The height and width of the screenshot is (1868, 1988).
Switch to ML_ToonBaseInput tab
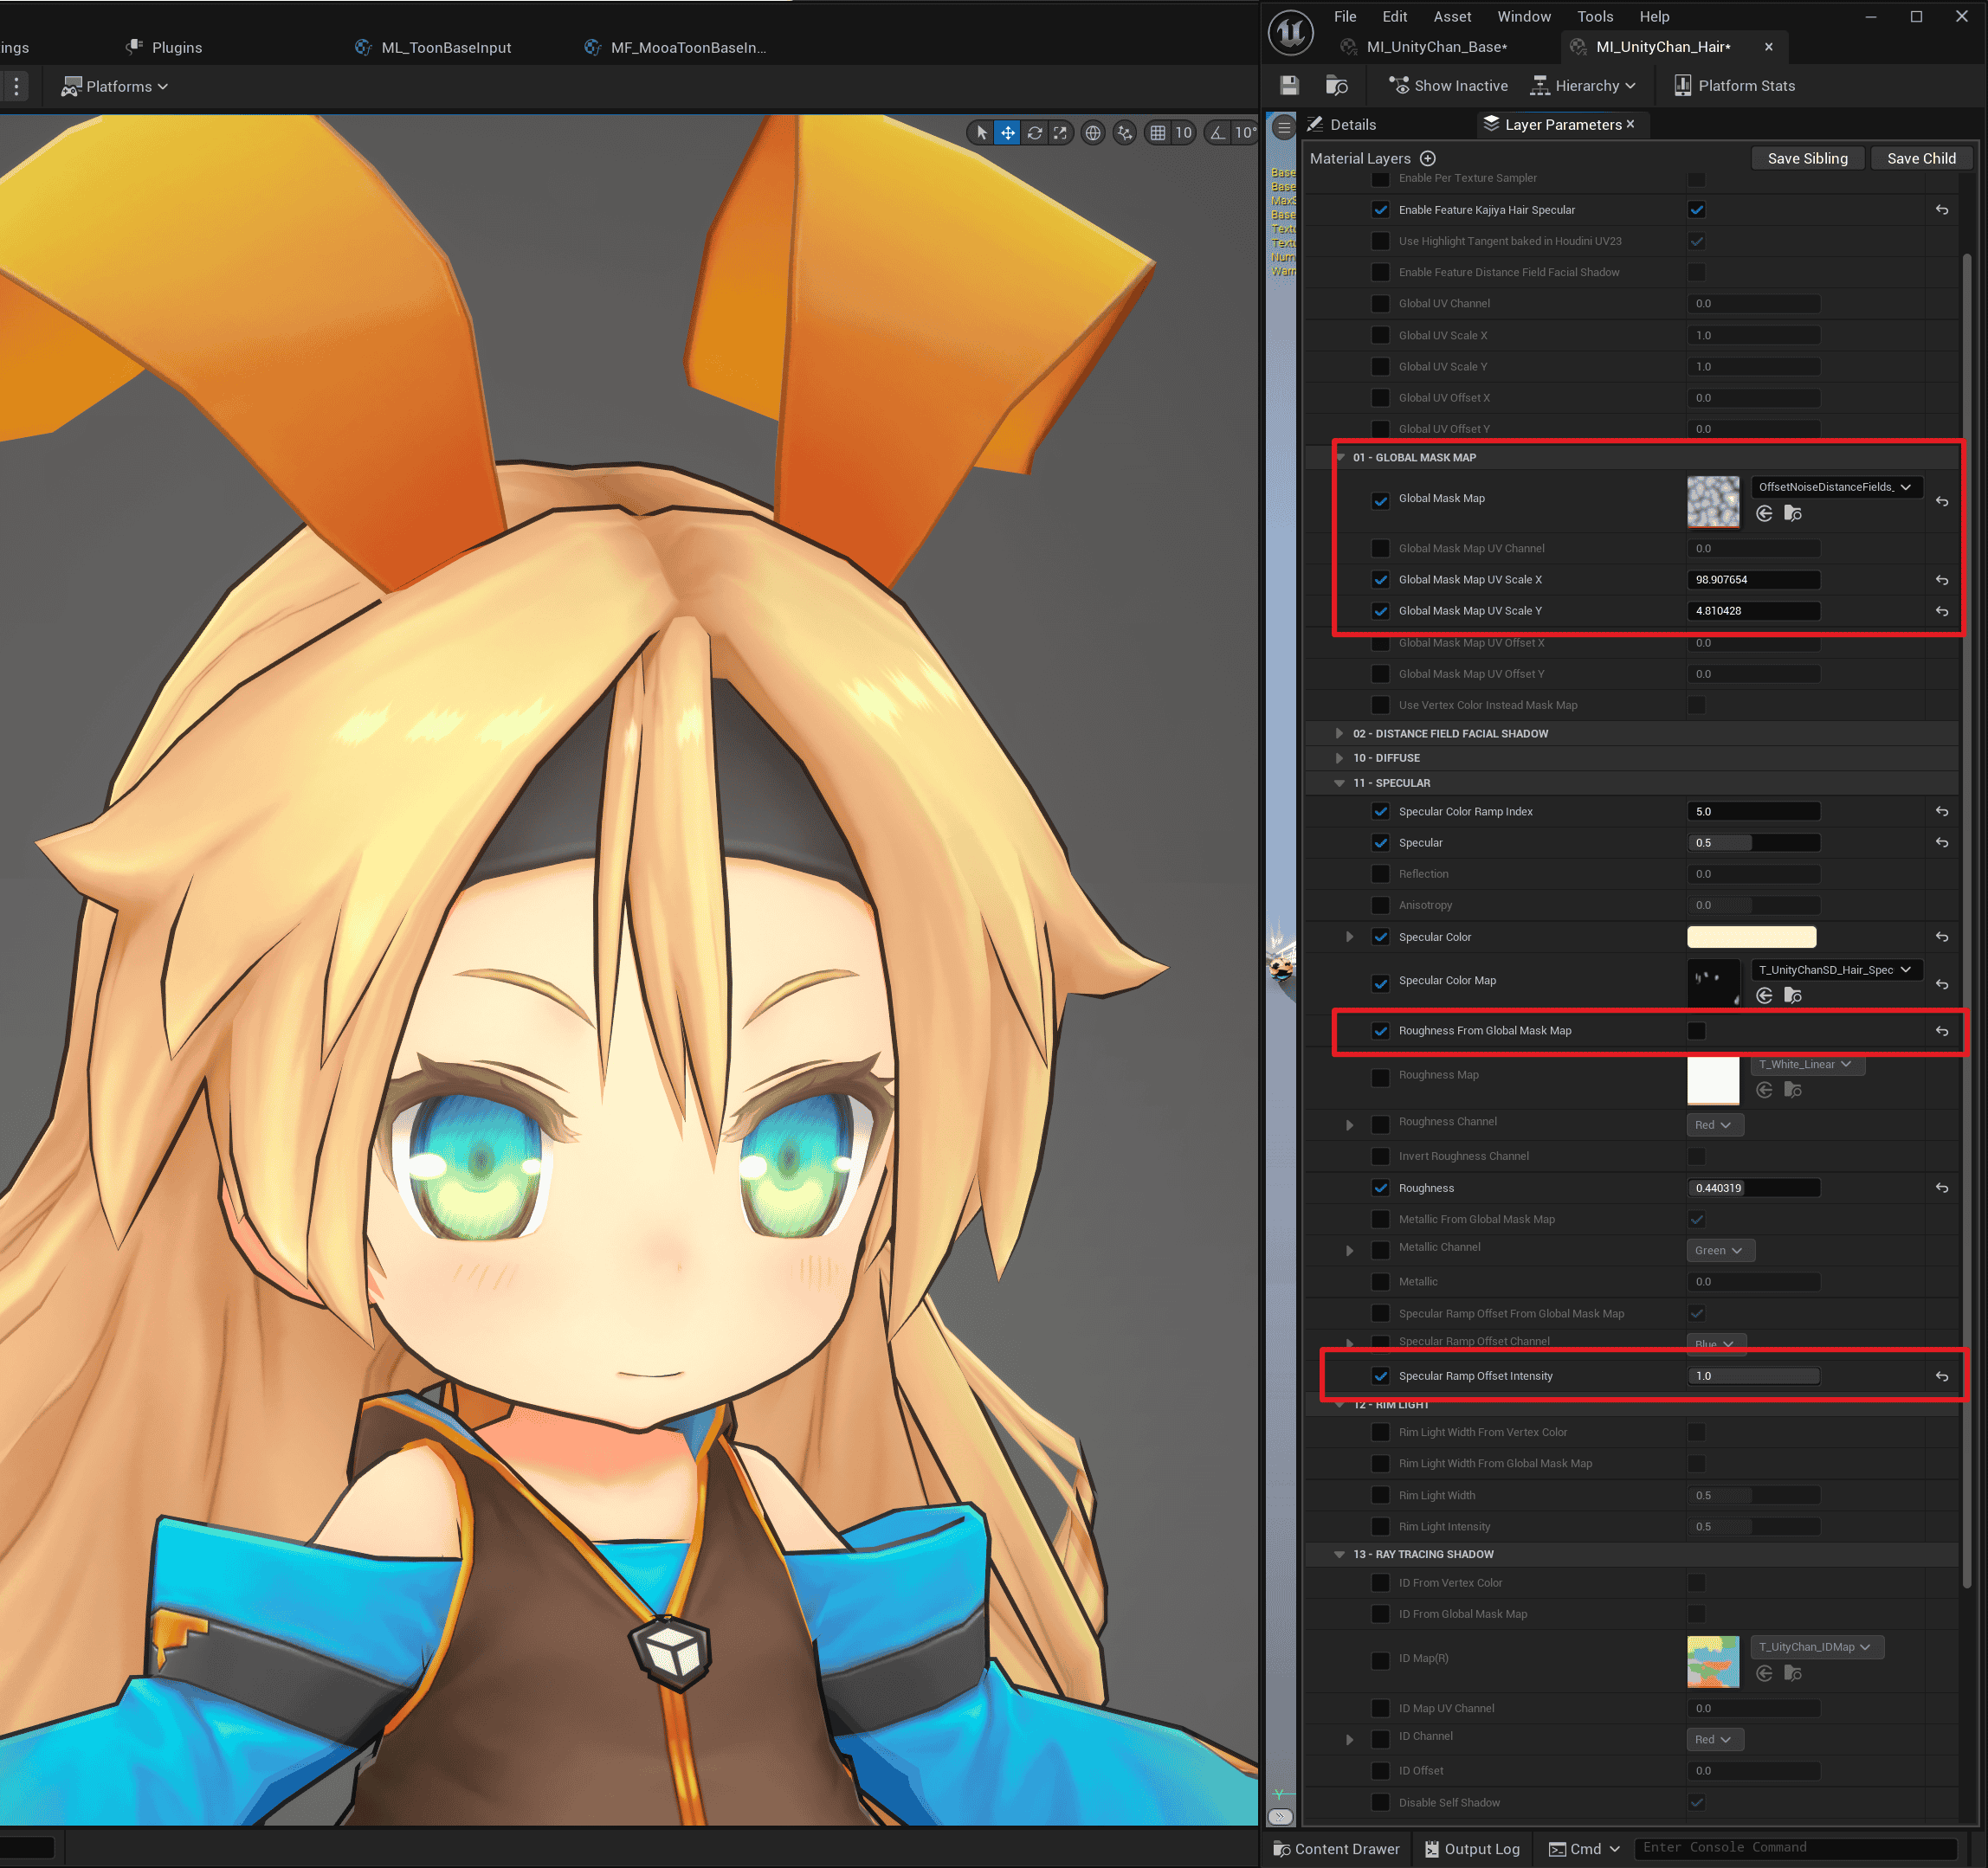(x=433, y=48)
